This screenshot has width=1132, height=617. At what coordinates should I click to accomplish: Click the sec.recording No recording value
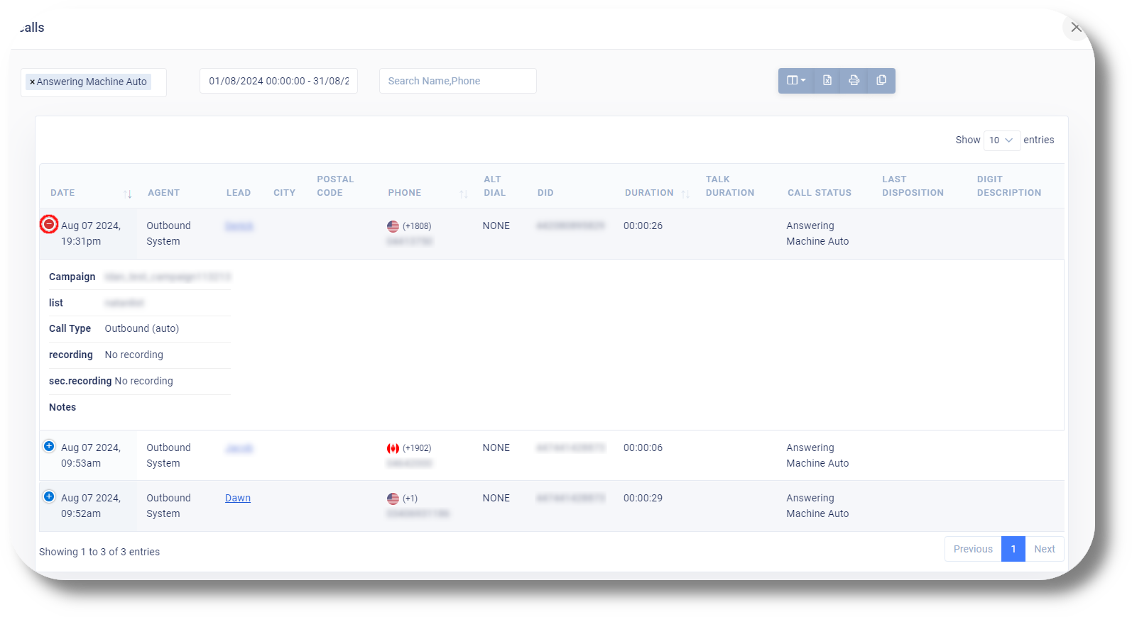tap(144, 381)
